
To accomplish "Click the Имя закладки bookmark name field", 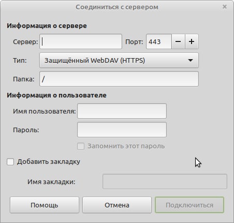I will pos(165,182).
